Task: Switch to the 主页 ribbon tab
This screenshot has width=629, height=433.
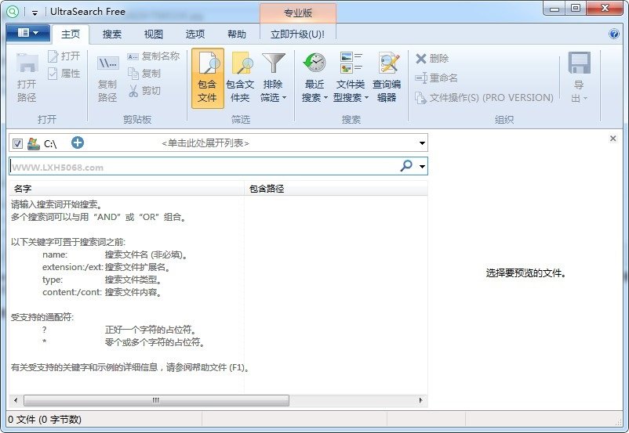Action: click(71, 34)
